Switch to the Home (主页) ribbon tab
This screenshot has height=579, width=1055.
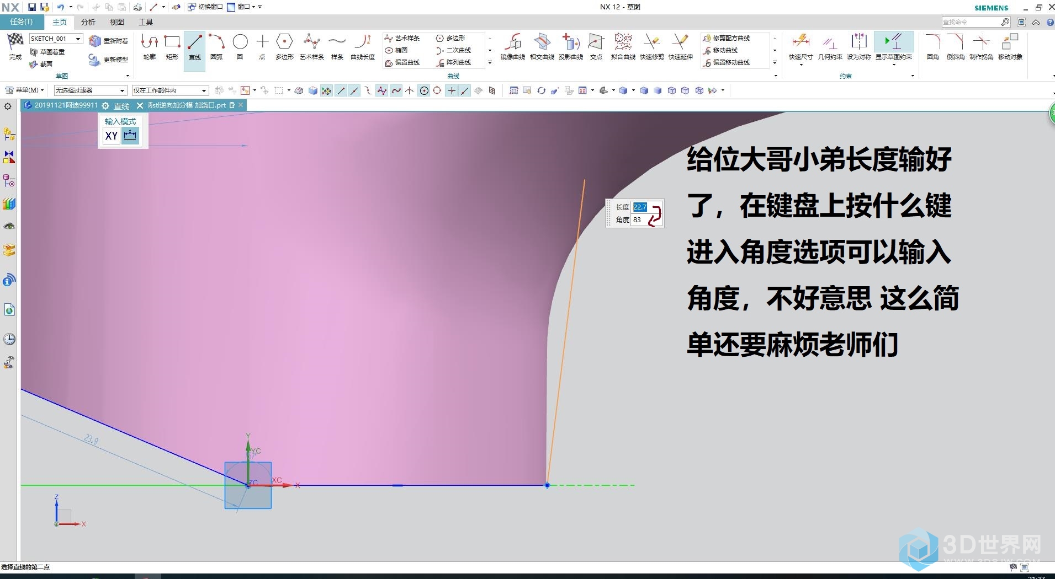coord(60,22)
